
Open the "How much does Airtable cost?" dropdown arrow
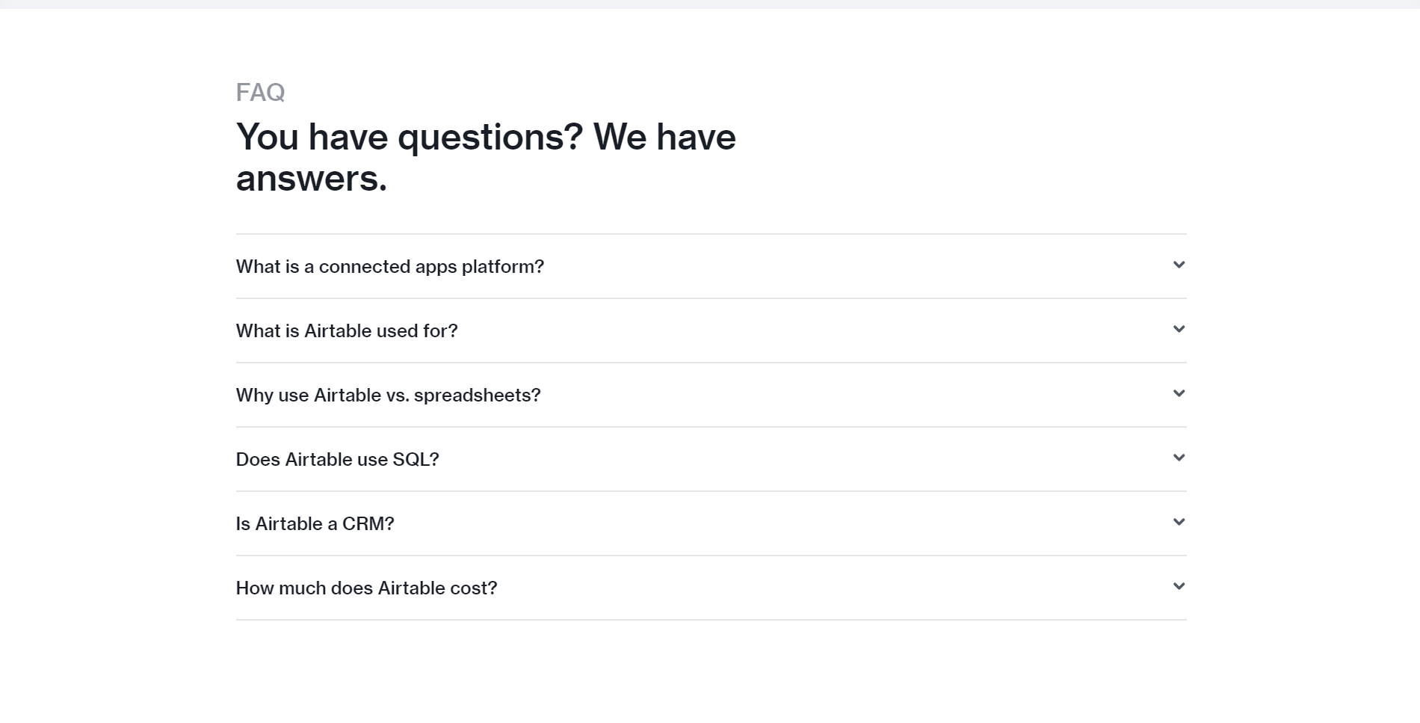coord(1179,586)
